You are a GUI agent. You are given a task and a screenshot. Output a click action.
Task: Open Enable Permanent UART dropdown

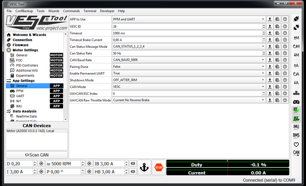click(189, 74)
